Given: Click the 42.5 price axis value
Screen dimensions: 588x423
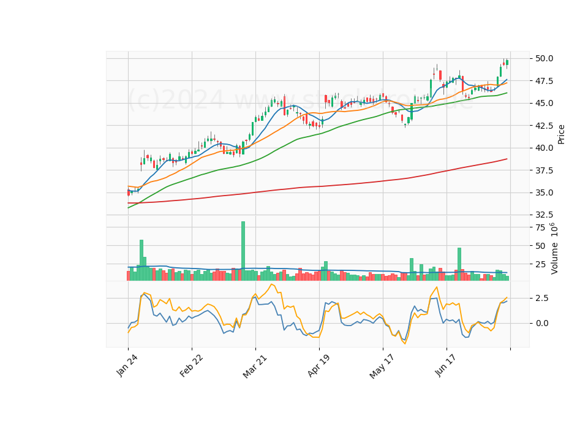Looking at the screenshot, I should click(x=544, y=126).
